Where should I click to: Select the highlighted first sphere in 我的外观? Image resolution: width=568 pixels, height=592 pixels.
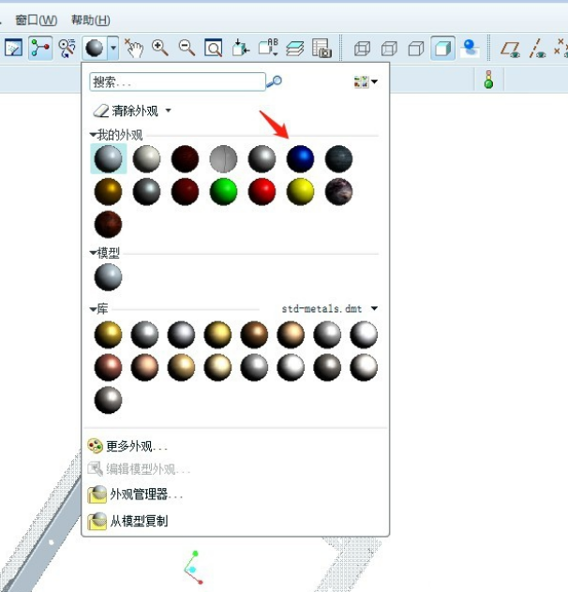pos(108,159)
